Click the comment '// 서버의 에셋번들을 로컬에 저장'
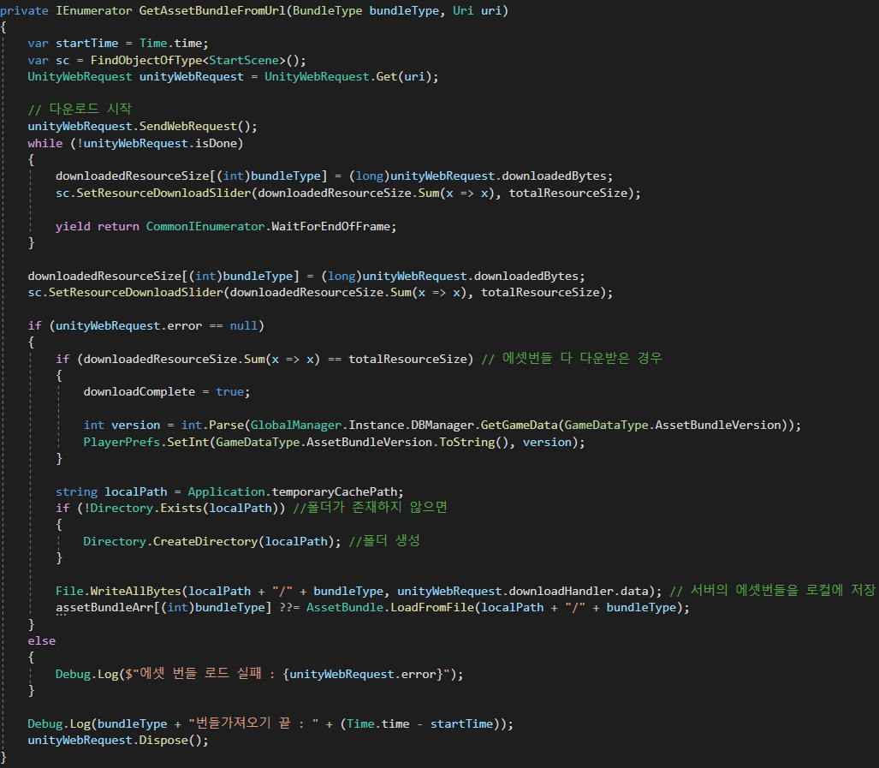The width and height of the screenshot is (879, 768). (773, 590)
